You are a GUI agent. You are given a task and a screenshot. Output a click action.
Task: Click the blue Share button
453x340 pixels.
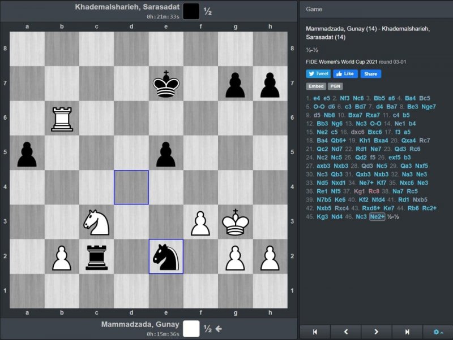[x=370, y=73]
